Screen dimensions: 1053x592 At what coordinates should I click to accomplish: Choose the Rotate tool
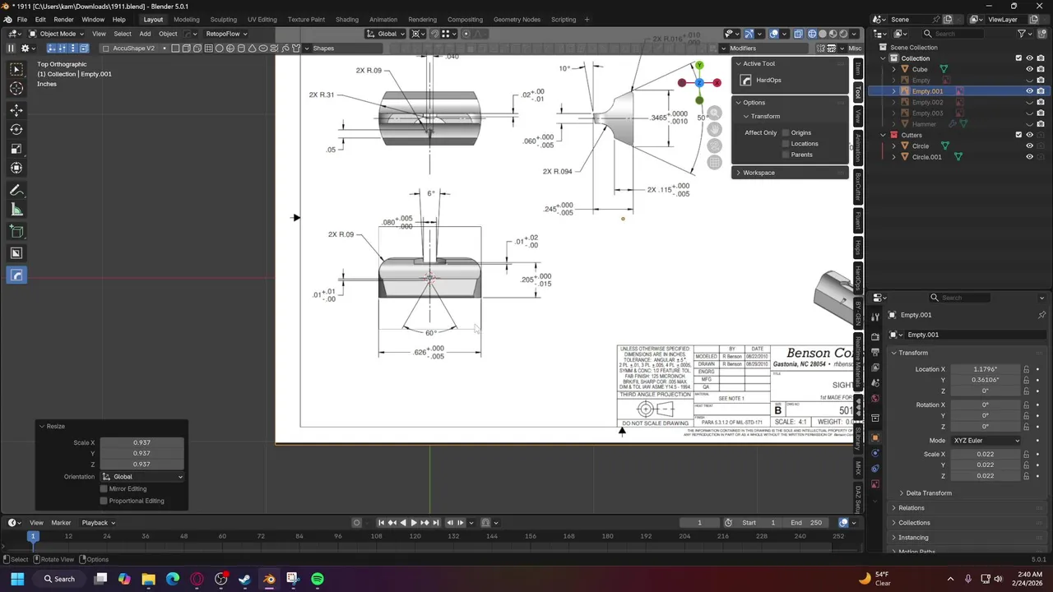(x=16, y=130)
